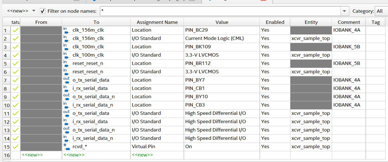The width and height of the screenshot is (388, 162).
Task: Select the Enabled cell for Virtual Pin row
Action: click(x=275, y=147)
